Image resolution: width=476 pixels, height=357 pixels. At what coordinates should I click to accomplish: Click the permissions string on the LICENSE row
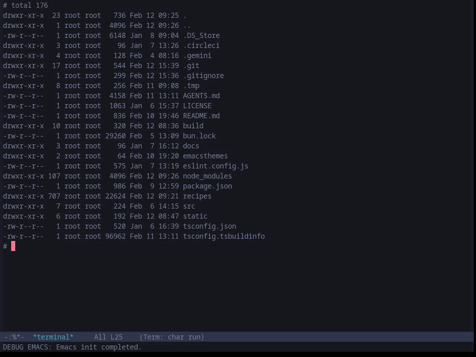pos(23,106)
